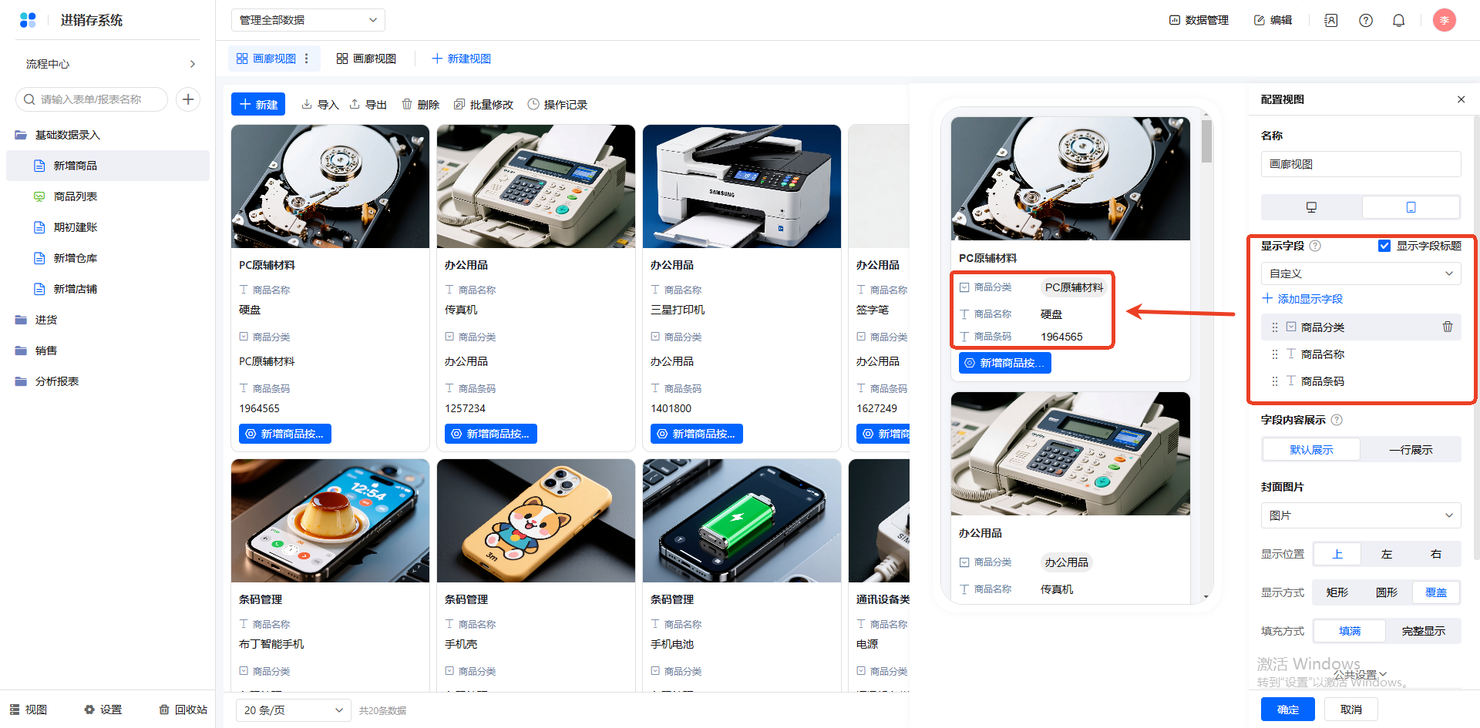Screen dimensions: 1480x728
Task: Select the mobile device preview icon
Action: [x=1411, y=207]
